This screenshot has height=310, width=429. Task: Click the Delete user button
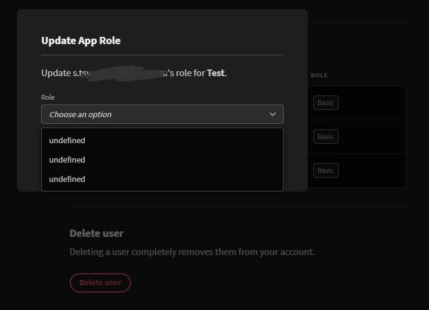(100, 283)
